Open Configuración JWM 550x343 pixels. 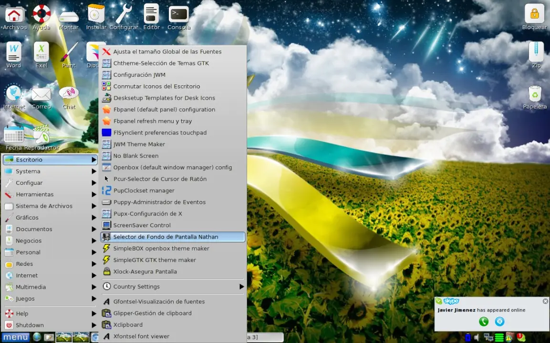tap(173, 75)
